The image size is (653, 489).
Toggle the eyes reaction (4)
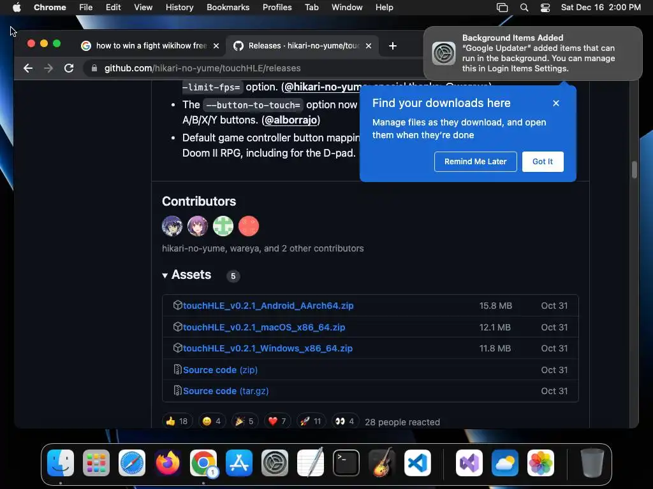(x=345, y=422)
